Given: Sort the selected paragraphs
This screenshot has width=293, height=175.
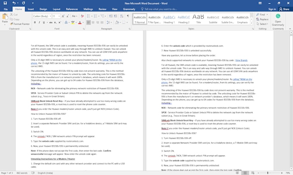Looking at the screenshot, I should [122, 16].
